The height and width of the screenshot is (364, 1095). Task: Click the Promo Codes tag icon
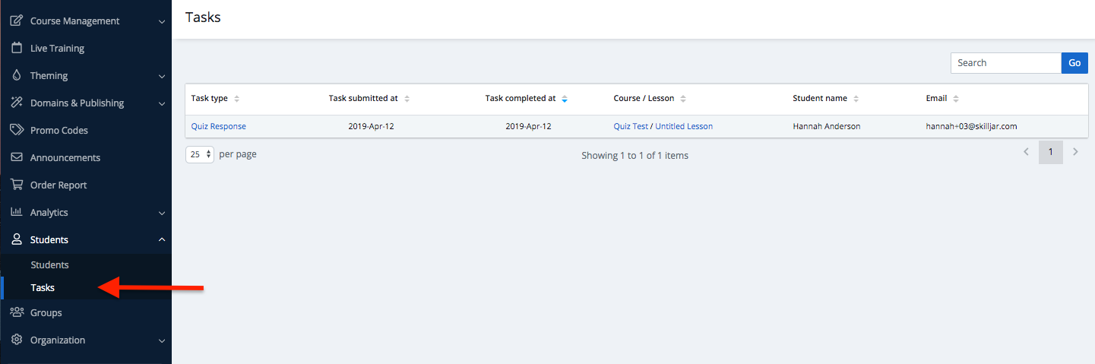point(16,130)
